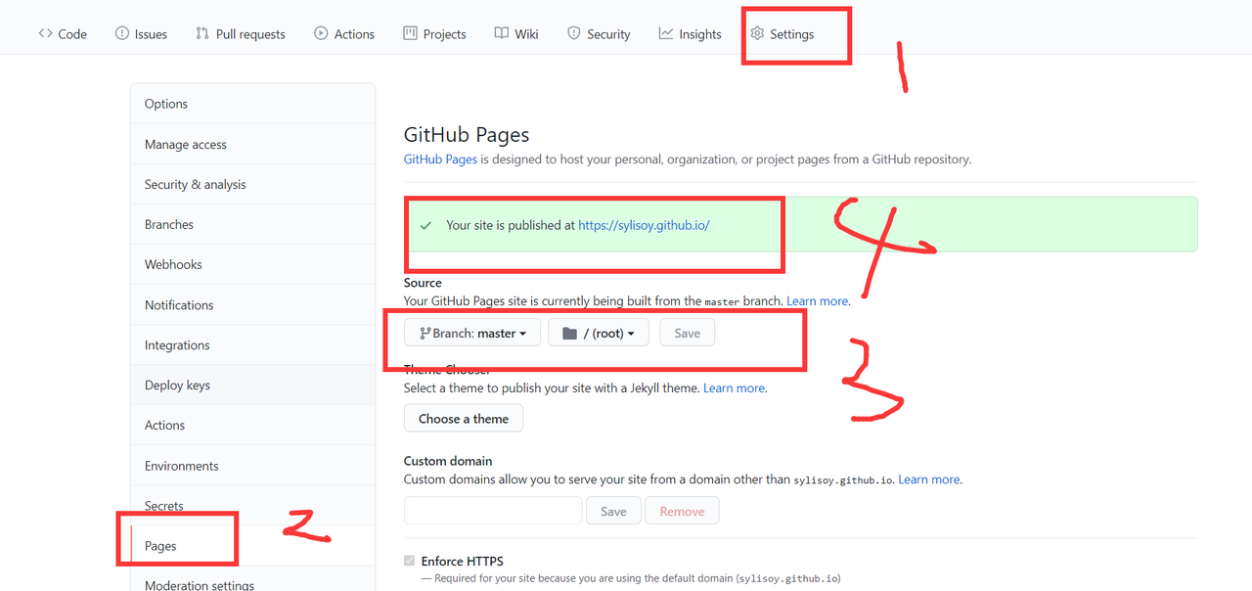Open Manage access in sidebar
Viewport: 1252px width, 591px height.
pyautogui.click(x=252, y=144)
